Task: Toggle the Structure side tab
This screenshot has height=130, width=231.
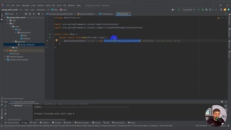Action: [x=2, y=101]
